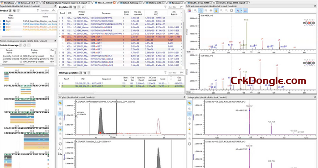Image resolution: width=318 pixels, height=168 pixels.
Task: Switch to the Workflows tab
Action: (8, 3)
